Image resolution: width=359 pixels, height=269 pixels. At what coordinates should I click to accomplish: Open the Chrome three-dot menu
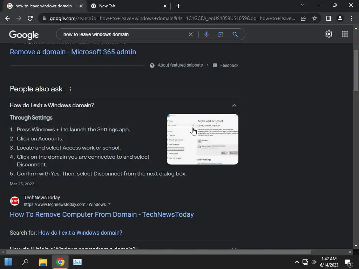351,18
